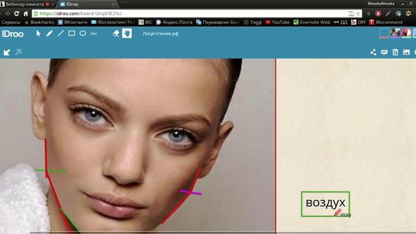Screen dimensions: 416x234
Task: Pick the ellipse shape tool
Action: pyautogui.click(x=83, y=33)
